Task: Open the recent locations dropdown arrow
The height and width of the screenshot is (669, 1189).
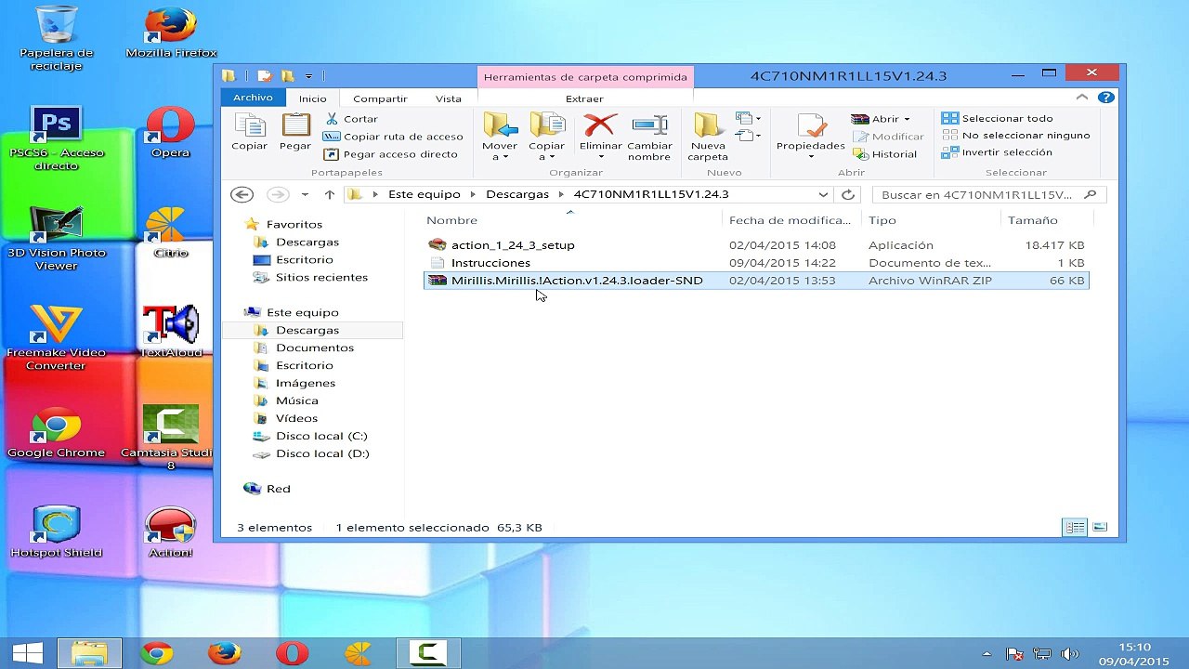Action: pyautogui.click(x=305, y=195)
